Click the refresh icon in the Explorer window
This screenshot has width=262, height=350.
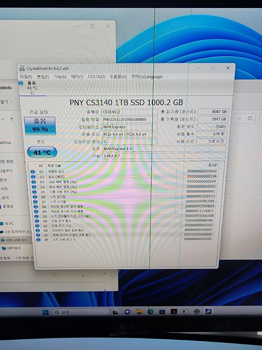[250, 118]
